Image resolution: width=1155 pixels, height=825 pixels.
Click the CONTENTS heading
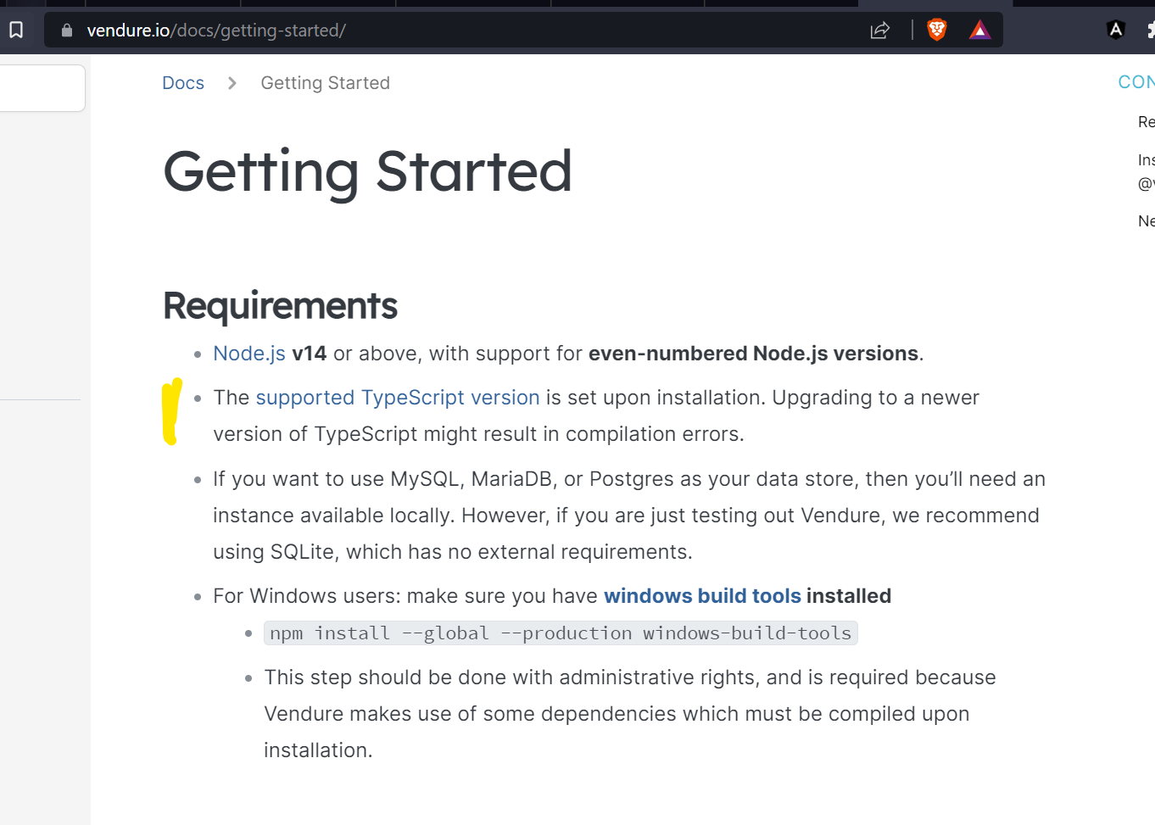1136,81
